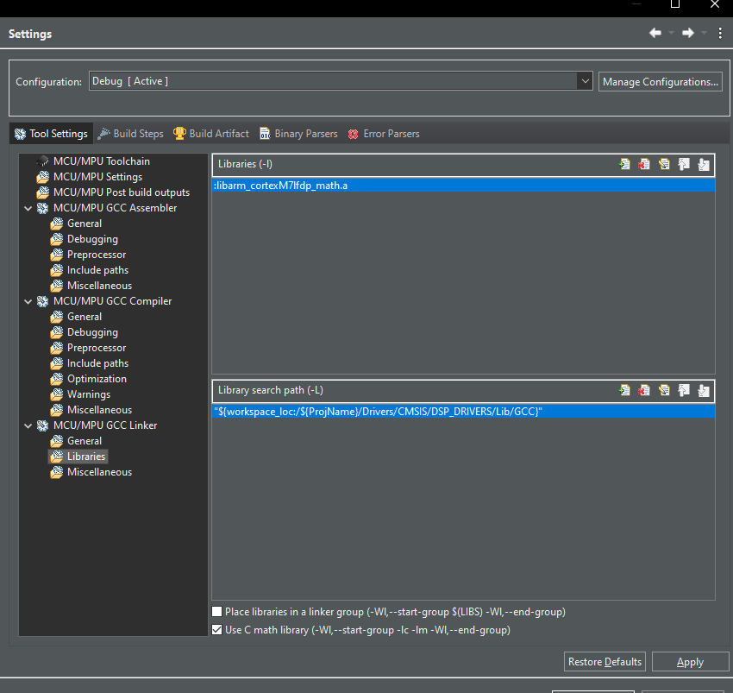Collapse the MCU/MPU GCC Linker node
This screenshot has height=693, width=733.
28,425
